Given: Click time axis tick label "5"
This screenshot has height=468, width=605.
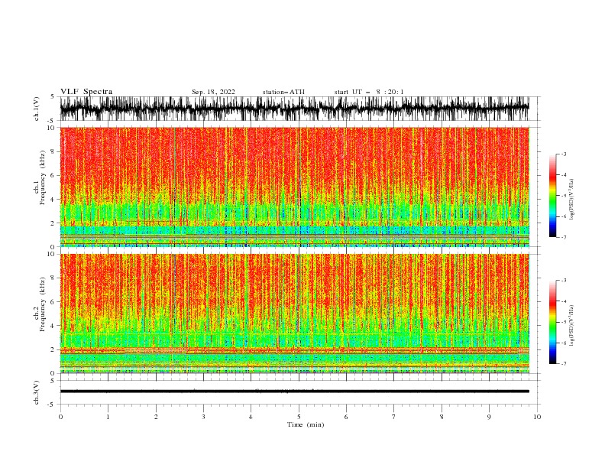Looking at the screenshot, I should click(x=299, y=417).
